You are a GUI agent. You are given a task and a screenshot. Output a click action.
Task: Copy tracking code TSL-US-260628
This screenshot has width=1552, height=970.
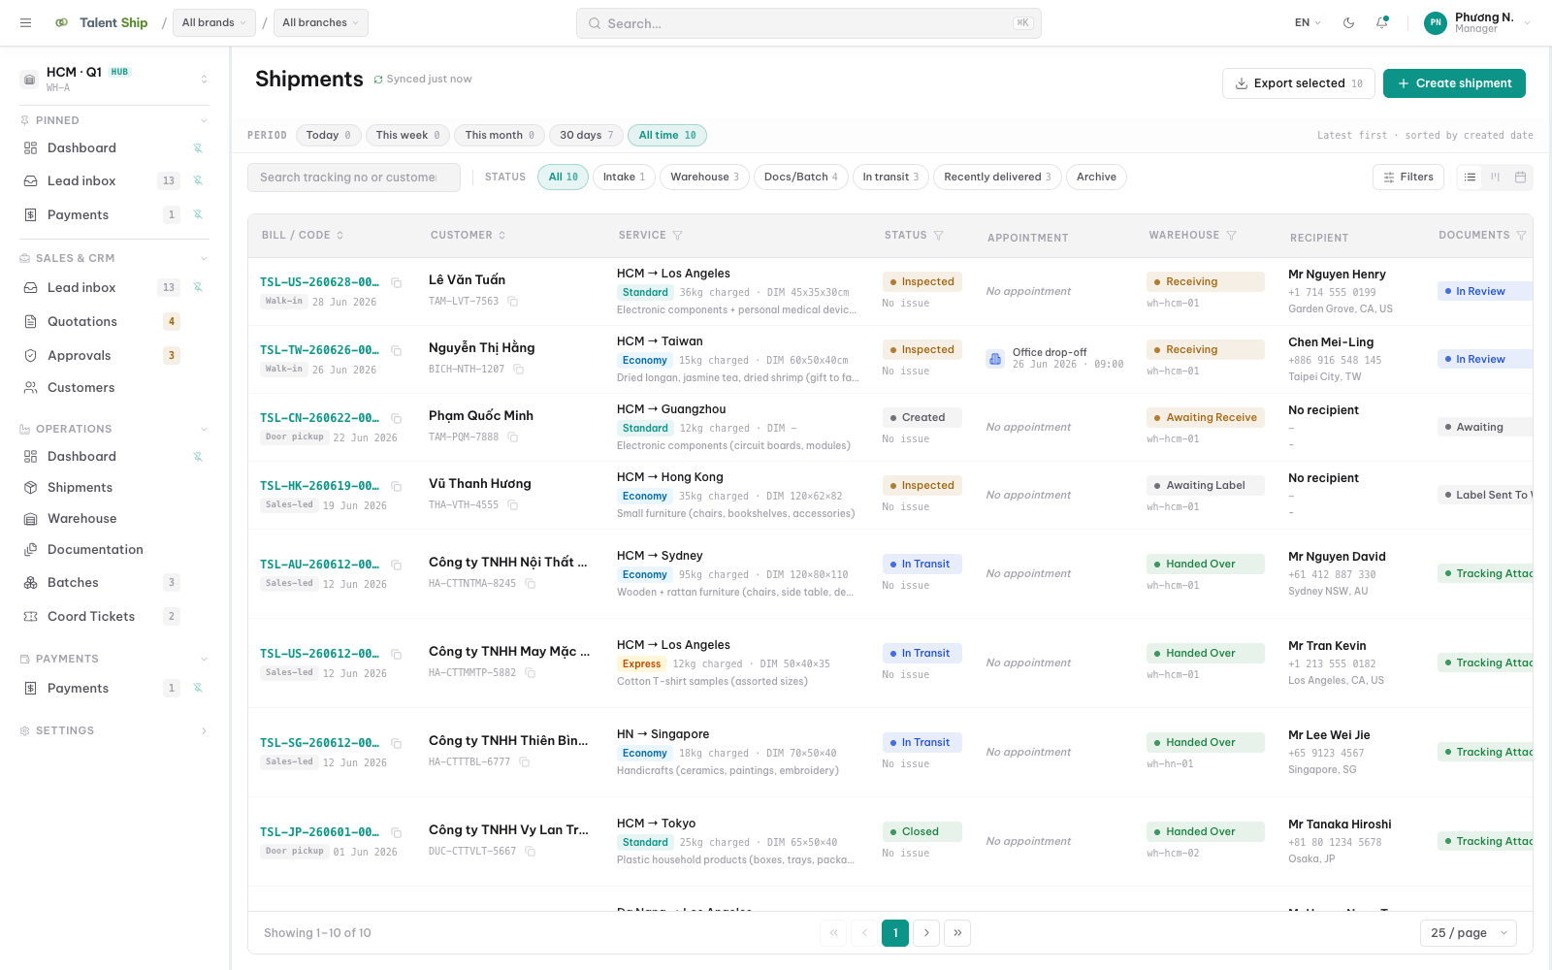click(396, 282)
